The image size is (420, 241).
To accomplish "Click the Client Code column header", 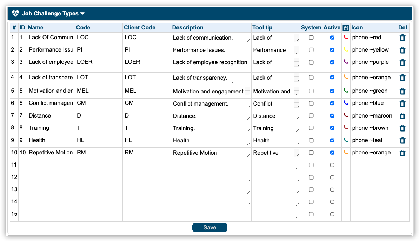I will (139, 28).
